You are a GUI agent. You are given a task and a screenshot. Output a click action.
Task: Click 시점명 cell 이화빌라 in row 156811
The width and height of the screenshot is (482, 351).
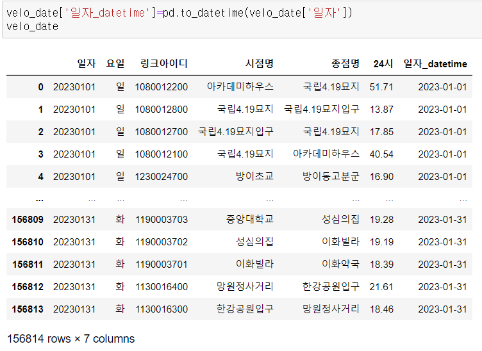[254, 264]
